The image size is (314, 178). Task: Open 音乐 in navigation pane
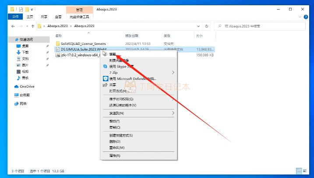pyautogui.click(x=25, y=78)
